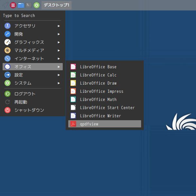
Task: Click the マルチメディア orange disc icon
Action: [8, 50]
